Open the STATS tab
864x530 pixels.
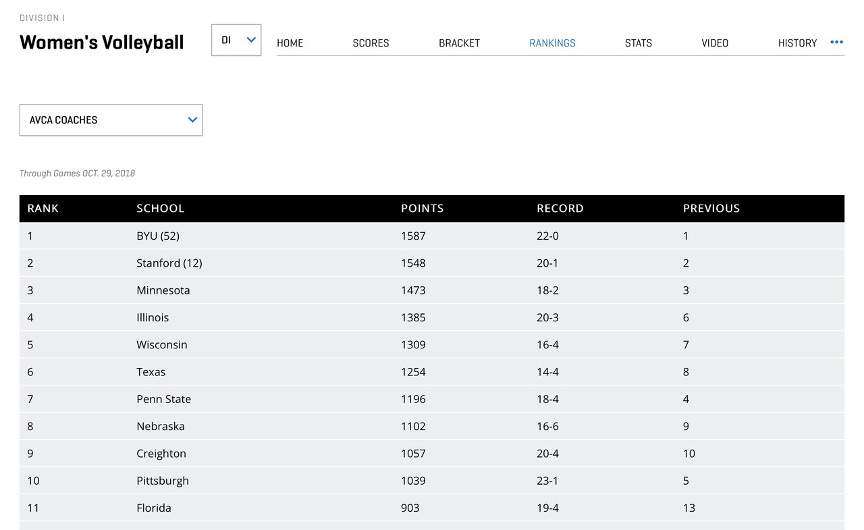[x=639, y=43]
